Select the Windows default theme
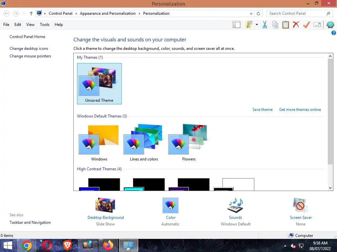 point(99,142)
